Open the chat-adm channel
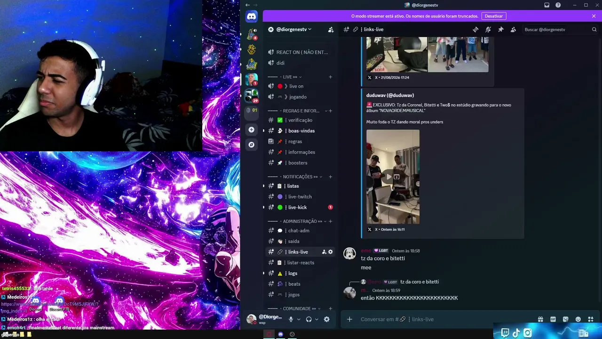602x339 pixels. click(300, 231)
